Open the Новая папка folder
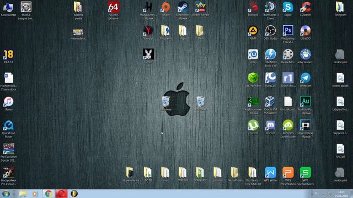 (131, 173)
